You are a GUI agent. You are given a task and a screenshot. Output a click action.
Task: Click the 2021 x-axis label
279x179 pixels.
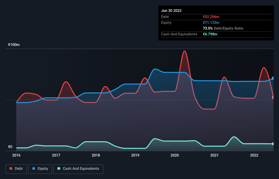214,155
